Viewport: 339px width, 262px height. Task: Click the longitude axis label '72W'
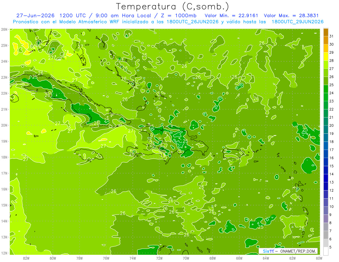[159, 258]
